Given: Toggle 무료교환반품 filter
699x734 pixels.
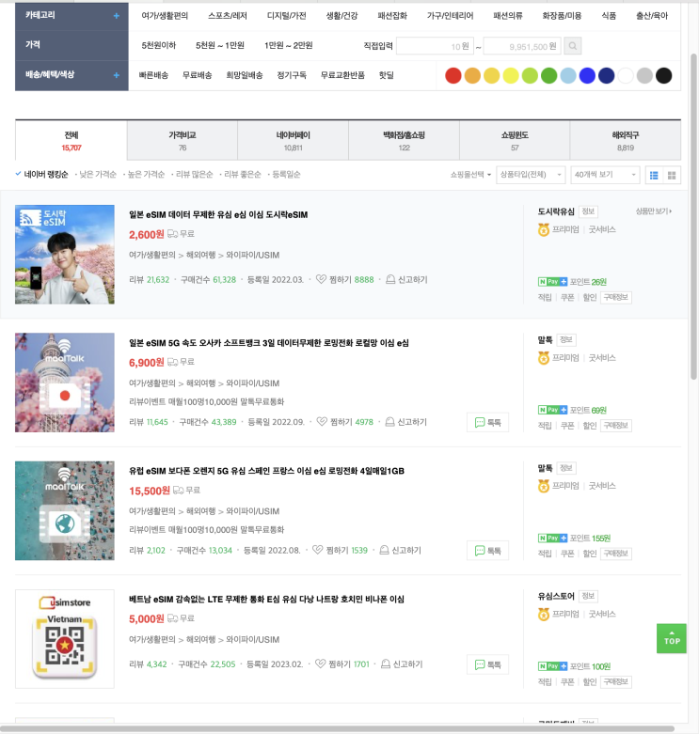Looking at the screenshot, I should (342, 75).
